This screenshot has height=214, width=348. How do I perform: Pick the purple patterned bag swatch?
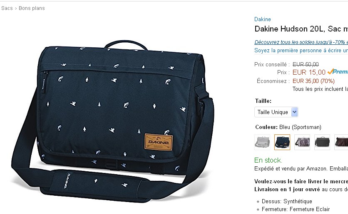coord(302,142)
